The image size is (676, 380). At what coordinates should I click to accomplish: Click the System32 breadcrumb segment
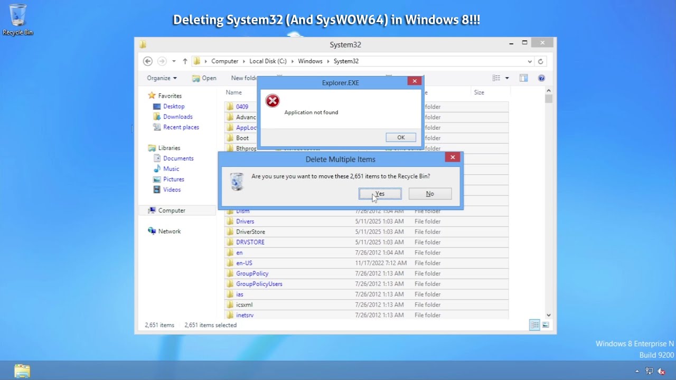(346, 61)
